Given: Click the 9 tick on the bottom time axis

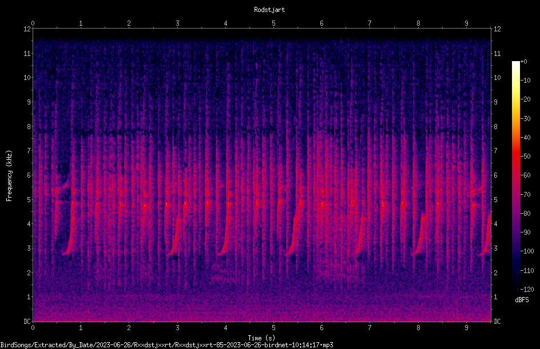Looking at the screenshot, I should [466, 328].
